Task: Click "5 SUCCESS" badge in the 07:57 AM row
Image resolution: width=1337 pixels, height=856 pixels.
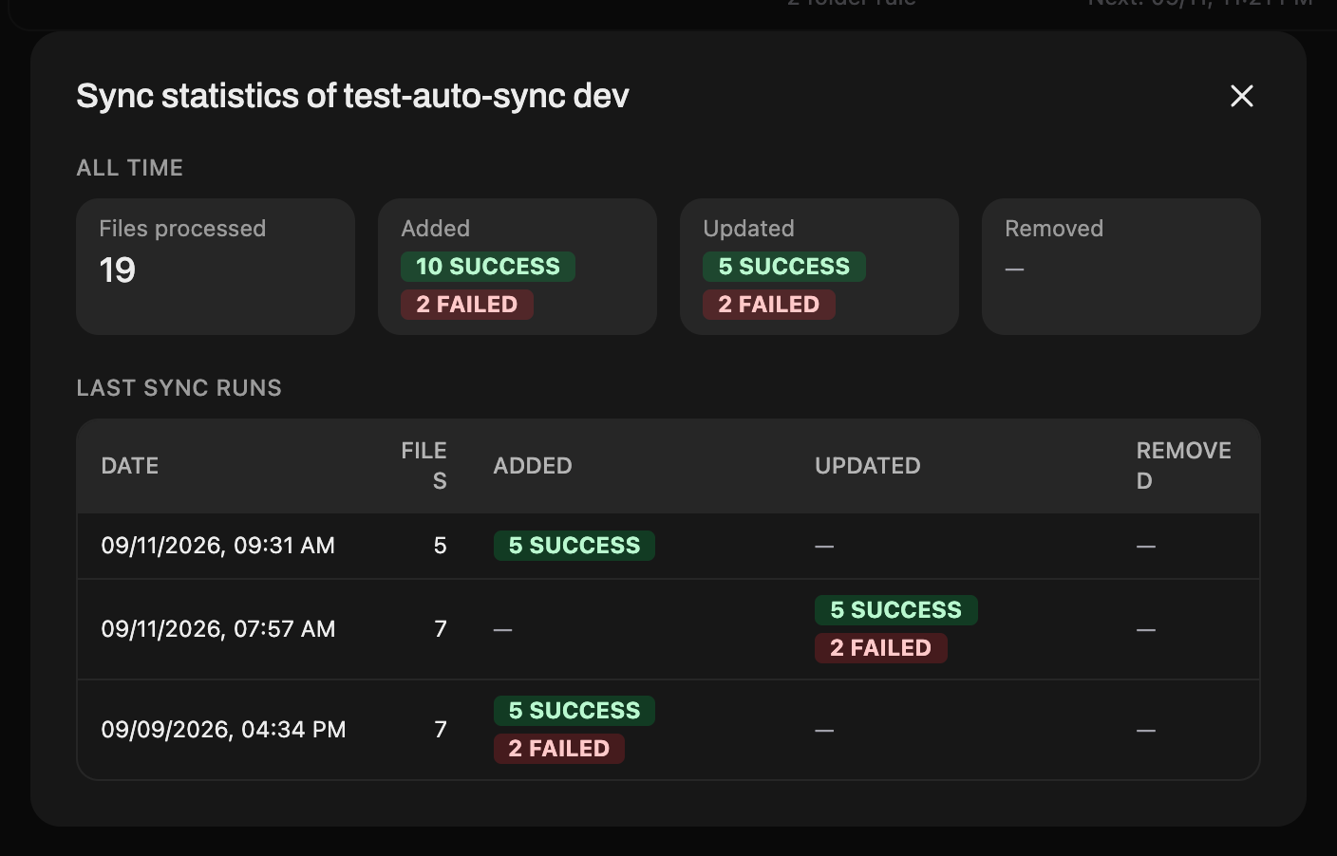Action: 896,610
